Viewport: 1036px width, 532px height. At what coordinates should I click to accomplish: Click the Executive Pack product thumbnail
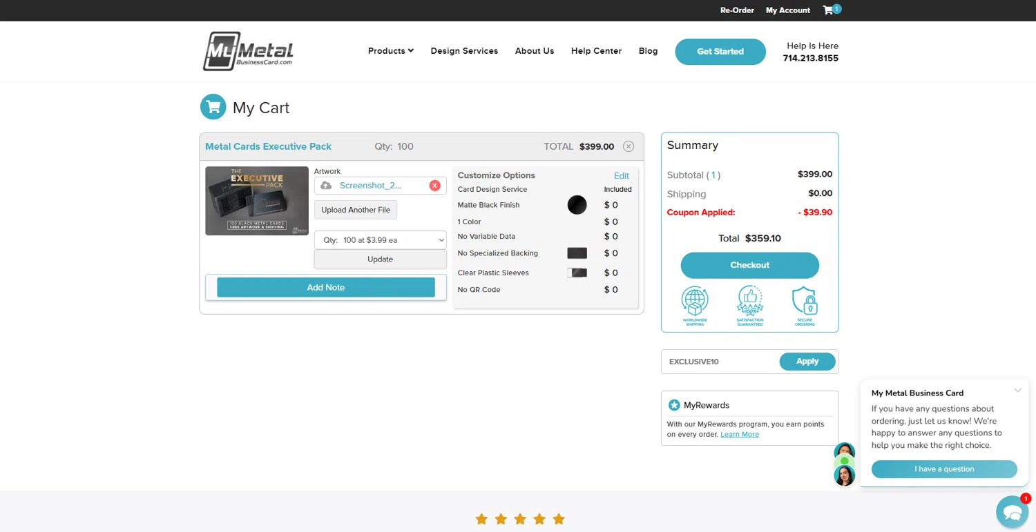click(257, 201)
